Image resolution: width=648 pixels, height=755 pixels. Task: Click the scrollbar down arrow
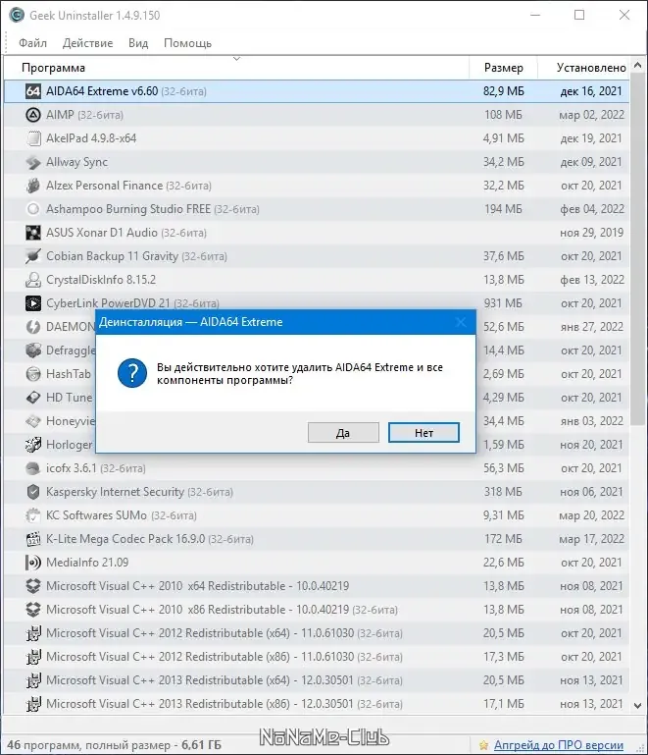[638, 706]
